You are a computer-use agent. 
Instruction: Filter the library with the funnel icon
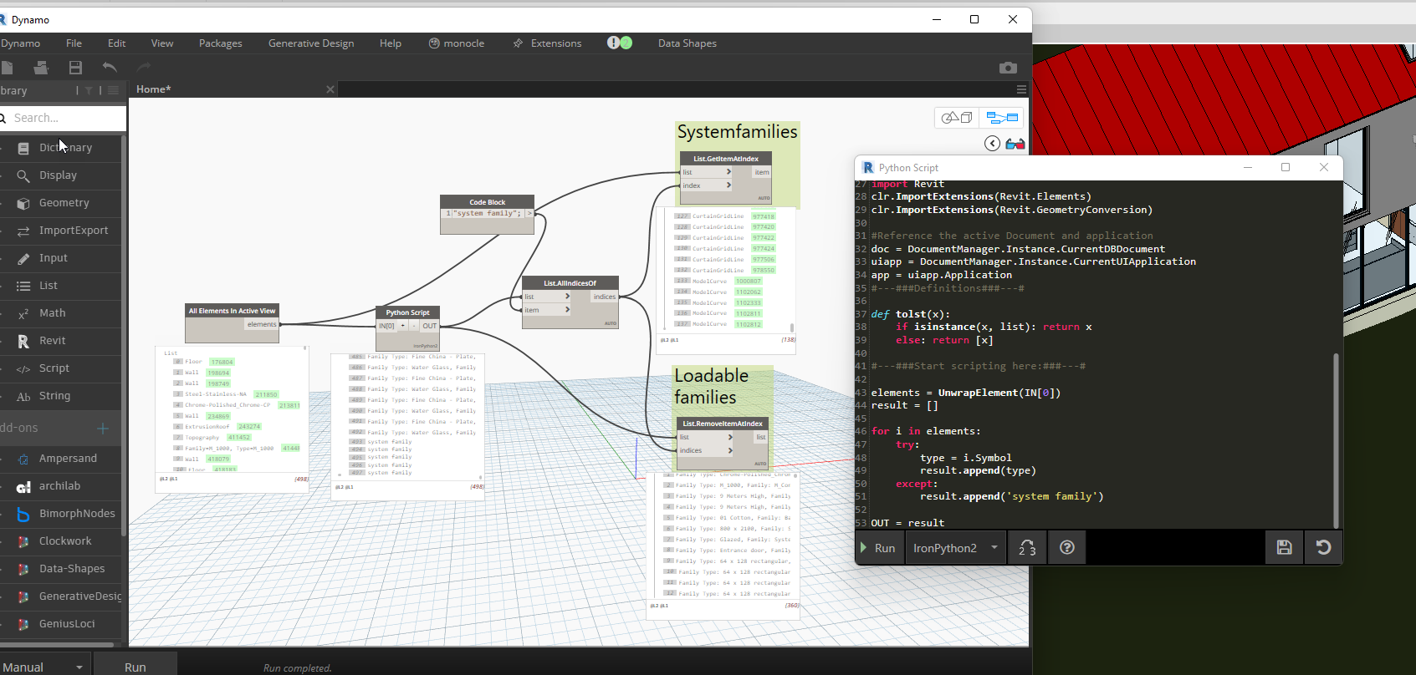pos(88,90)
